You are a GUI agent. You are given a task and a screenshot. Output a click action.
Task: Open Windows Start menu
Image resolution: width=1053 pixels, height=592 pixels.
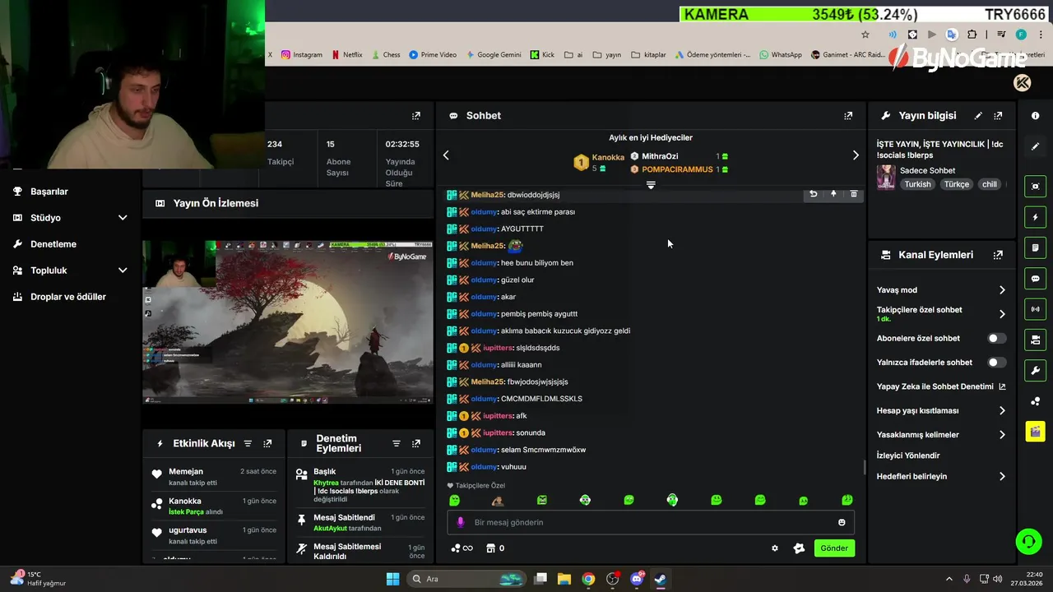(393, 579)
